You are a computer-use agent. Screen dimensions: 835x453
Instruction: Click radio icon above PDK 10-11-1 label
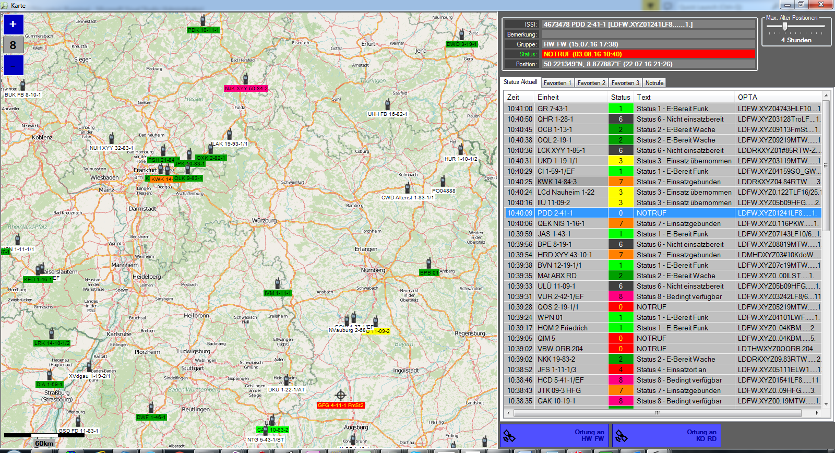point(203,21)
